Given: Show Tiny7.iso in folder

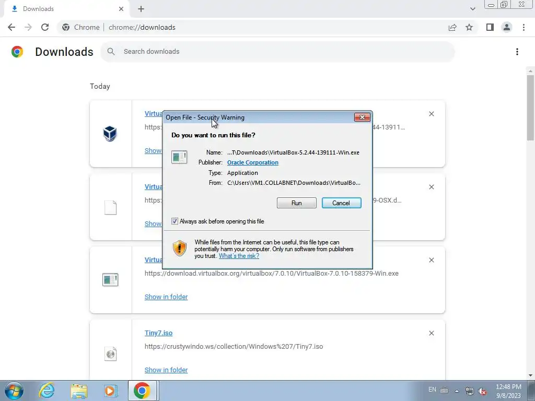Looking at the screenshot, I should (166, 370).
